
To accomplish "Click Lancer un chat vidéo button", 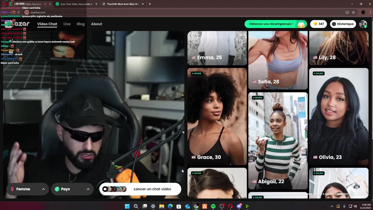I will pos(140,189).
